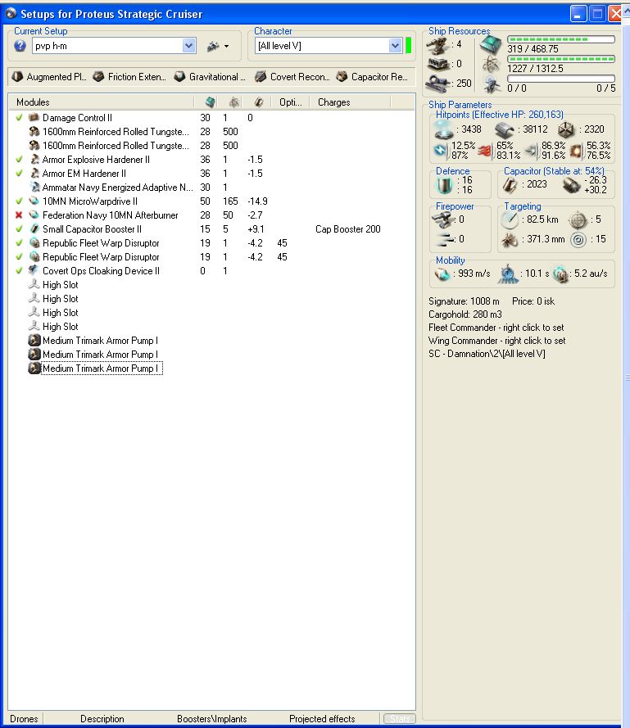630x728 pixels.
Task: Click the capacitor capacity icon
Action: click(510, 185)
